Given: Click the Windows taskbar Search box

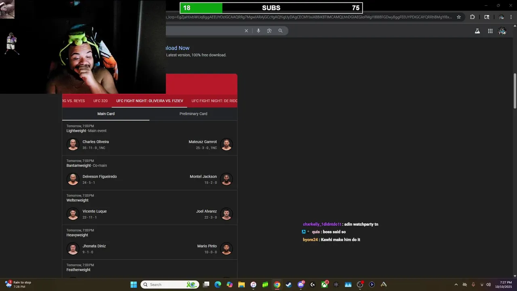Looking at the screenshot, I should tap(170, 285).
